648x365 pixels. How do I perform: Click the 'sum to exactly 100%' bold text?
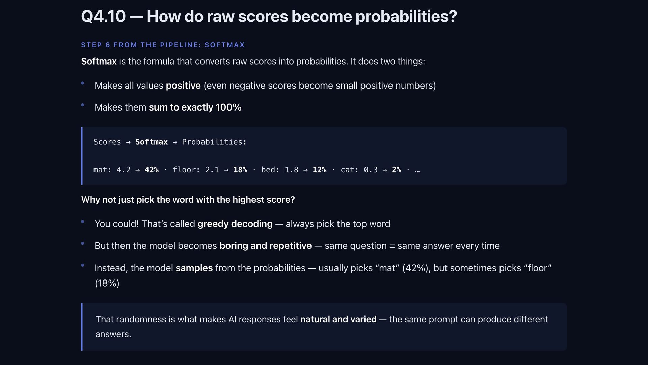click(x=195, y=107)
